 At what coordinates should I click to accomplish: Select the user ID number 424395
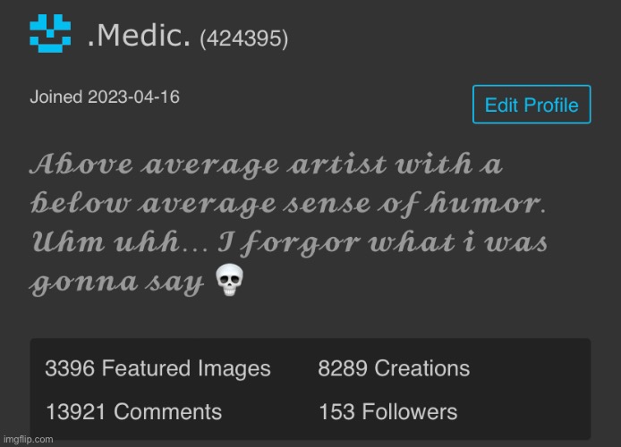(243, 40)
